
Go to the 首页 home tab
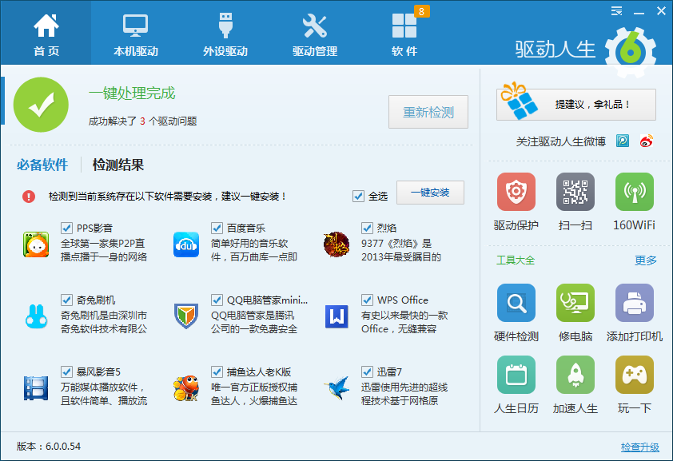(x=46, y=33)
